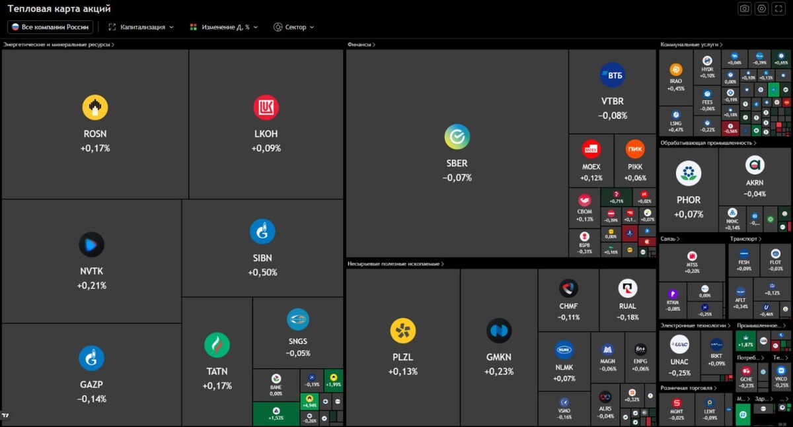The image size is (793, 427).
Task: Click the Magnit MGNT logo
Action: pyautogui.click(x=677, y=403)
